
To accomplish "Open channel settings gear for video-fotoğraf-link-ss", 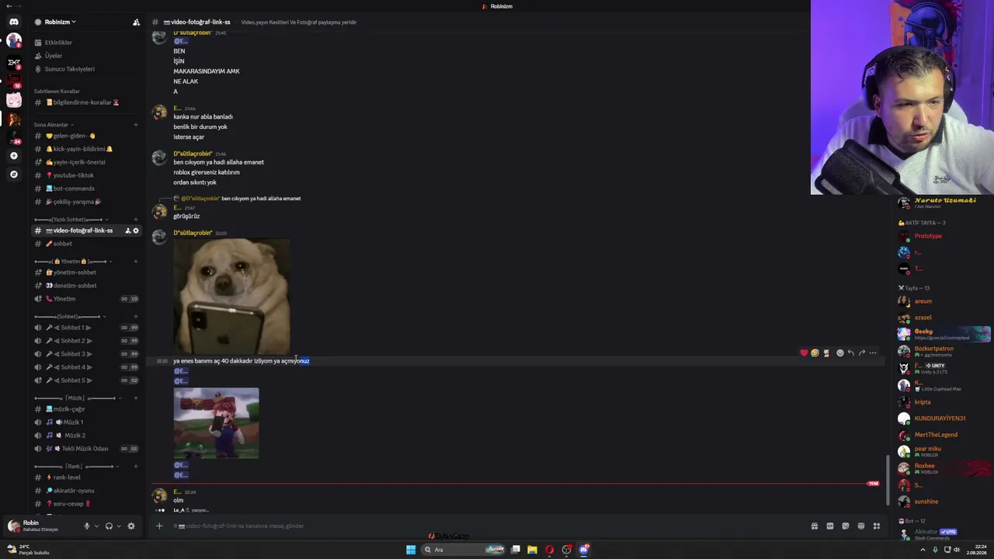I will click(x=136, y=231).
